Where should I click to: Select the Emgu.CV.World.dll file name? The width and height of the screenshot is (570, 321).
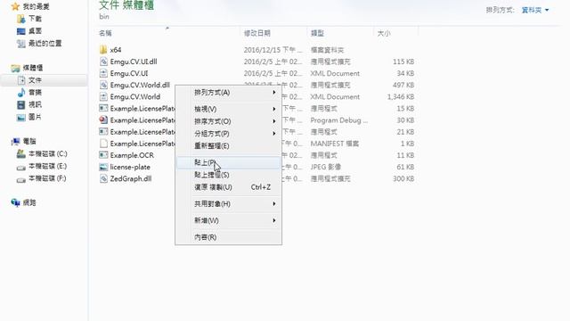pyautogui.click(x=140, y=85)
